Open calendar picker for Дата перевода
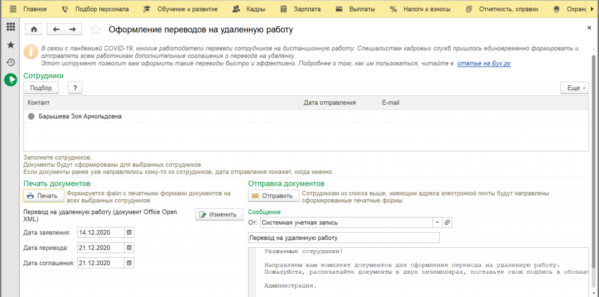The width and height of the screenshot is (599, 297). click(129, 248)
